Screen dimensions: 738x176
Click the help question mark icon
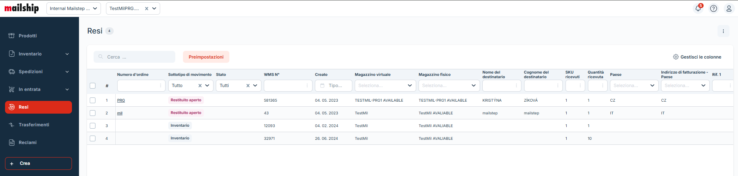714,8
